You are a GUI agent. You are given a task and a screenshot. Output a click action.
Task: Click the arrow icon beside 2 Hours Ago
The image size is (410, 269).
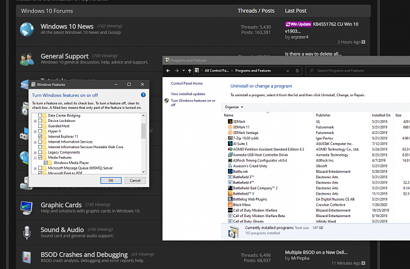pyautogui.click(x=363, y=42)
